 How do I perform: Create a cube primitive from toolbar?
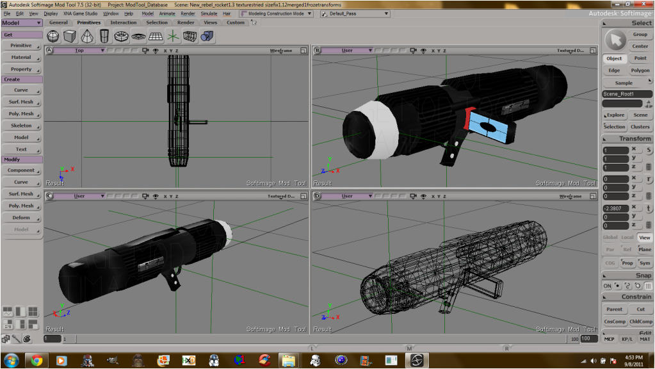(70, 37)
